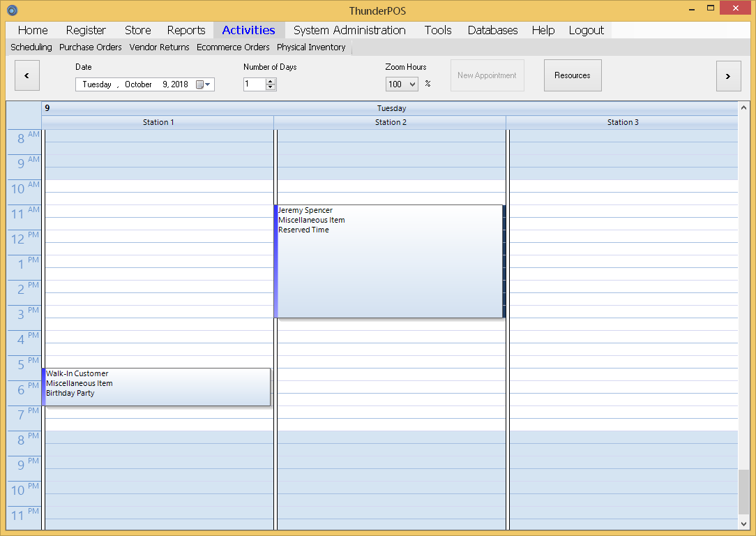Select the System Administration menu
Screen dimensions: 756x536
349,30
